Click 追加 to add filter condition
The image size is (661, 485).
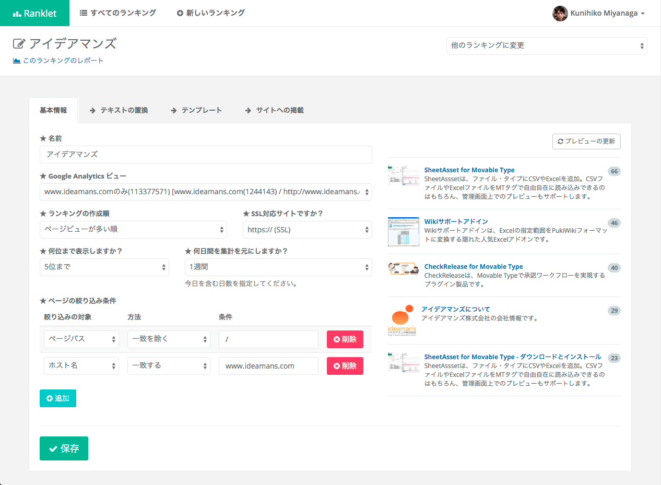point(58,398)
